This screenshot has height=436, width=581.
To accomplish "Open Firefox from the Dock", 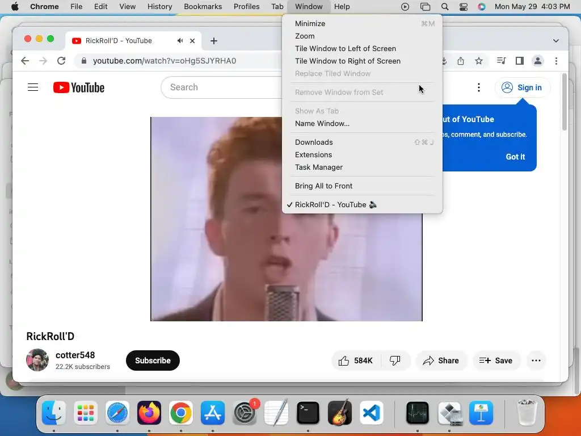I will pos(149,413).
